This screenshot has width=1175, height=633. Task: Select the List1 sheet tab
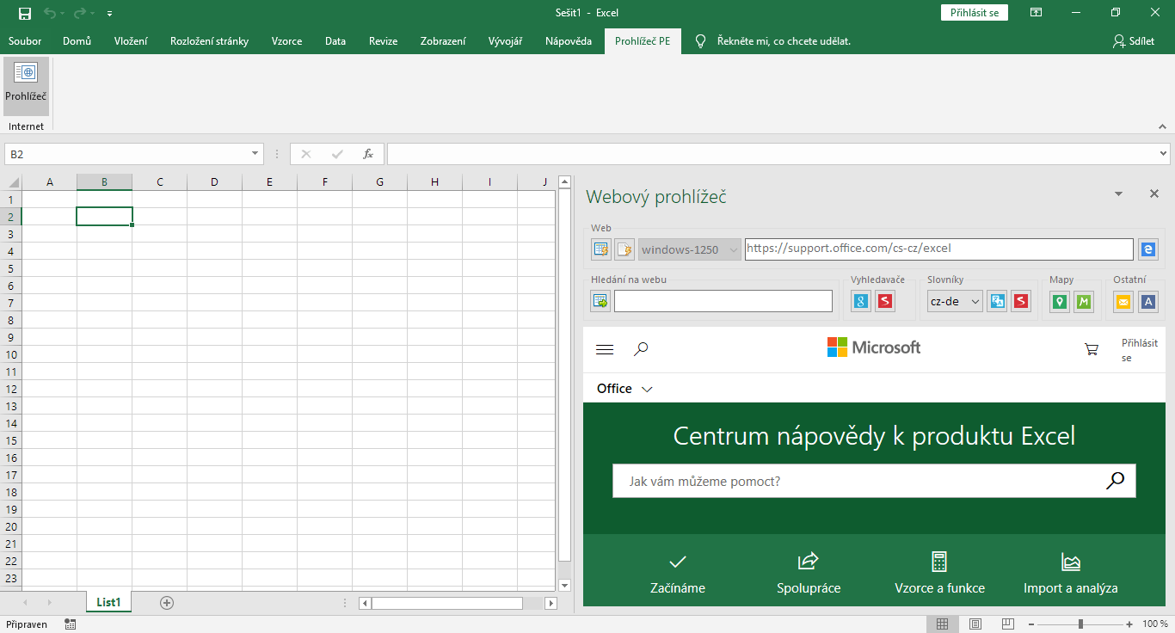(109, 602)
